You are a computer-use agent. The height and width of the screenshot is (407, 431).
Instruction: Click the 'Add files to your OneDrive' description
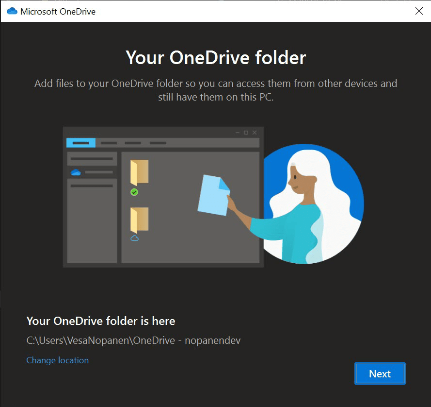tap(216, 90)
